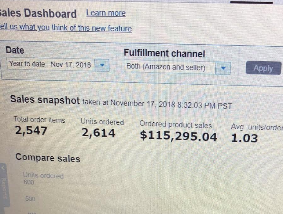The image size is (283, 214).
Task: Click the Sales snapshot heading
Action: tap(45, 99)
